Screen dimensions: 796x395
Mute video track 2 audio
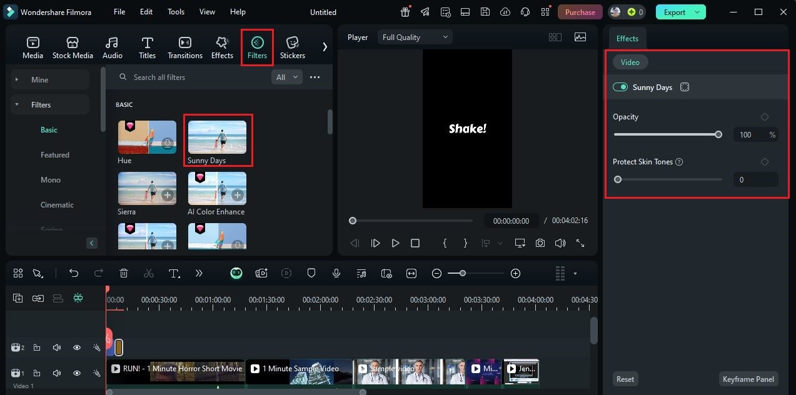[57, 347]
